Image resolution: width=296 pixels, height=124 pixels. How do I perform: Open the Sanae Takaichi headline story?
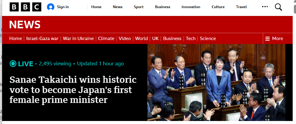[73, 90]
